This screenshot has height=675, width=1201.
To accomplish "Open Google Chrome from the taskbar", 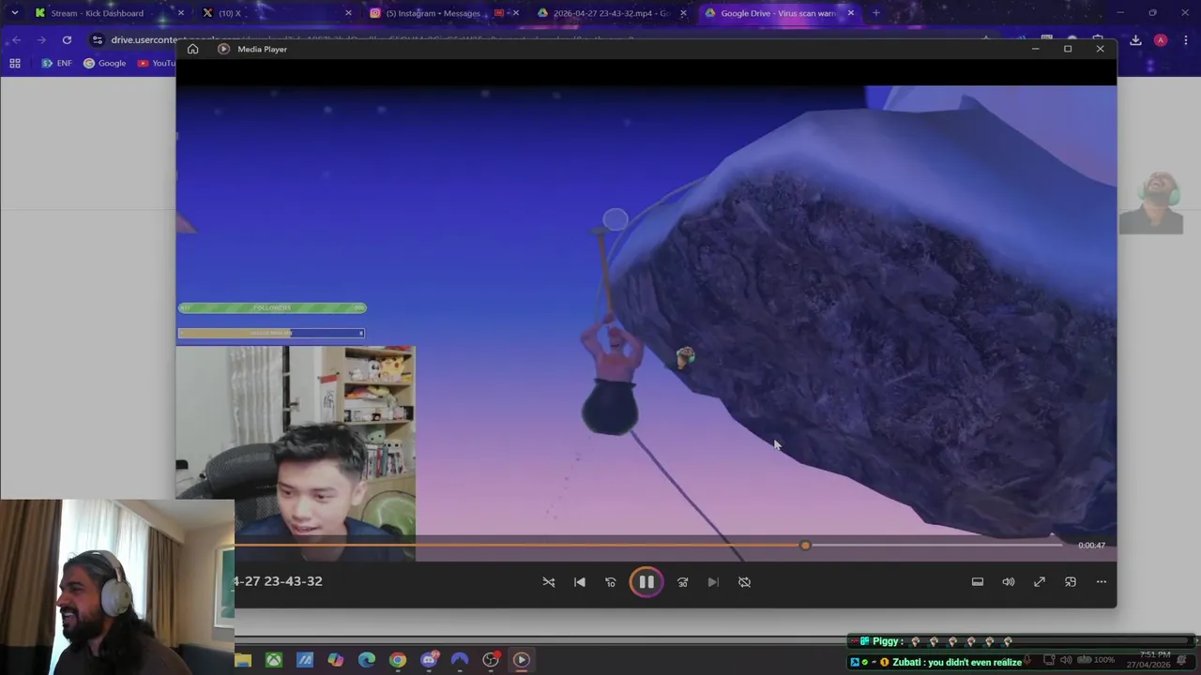I will [x=398, y=660].
